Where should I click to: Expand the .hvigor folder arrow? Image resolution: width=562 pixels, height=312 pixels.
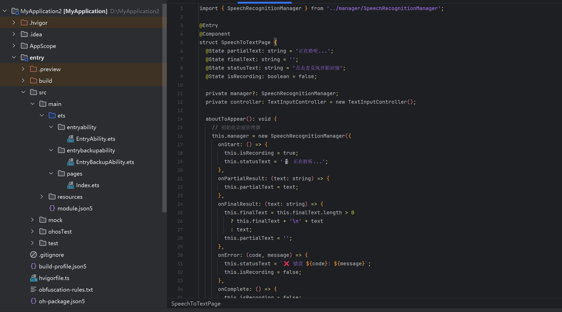(x=14, y=23)
